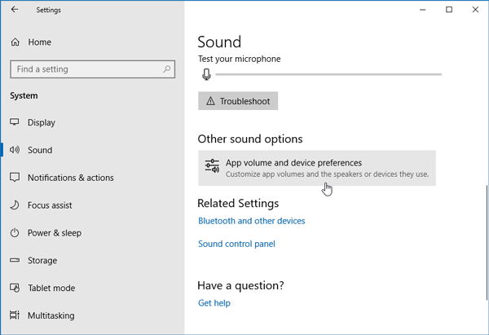Click the Troubleshoot warning triangle icon

(x=210, y=101)
